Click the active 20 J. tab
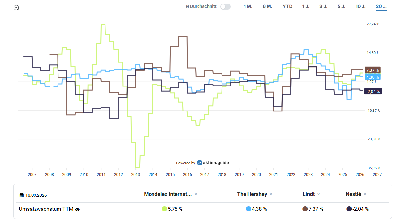 381,6
